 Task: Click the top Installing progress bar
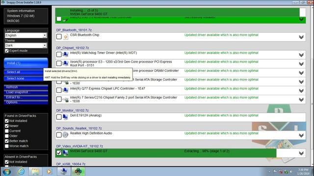pos(181,12)
